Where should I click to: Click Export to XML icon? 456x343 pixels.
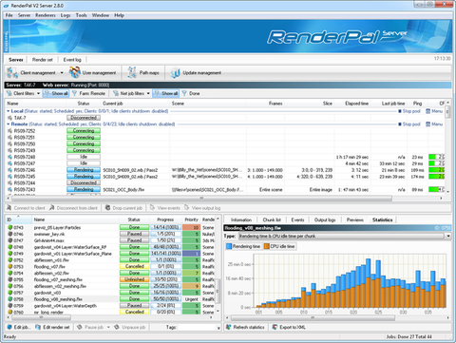pyautogui.click(x=275, y=327)
